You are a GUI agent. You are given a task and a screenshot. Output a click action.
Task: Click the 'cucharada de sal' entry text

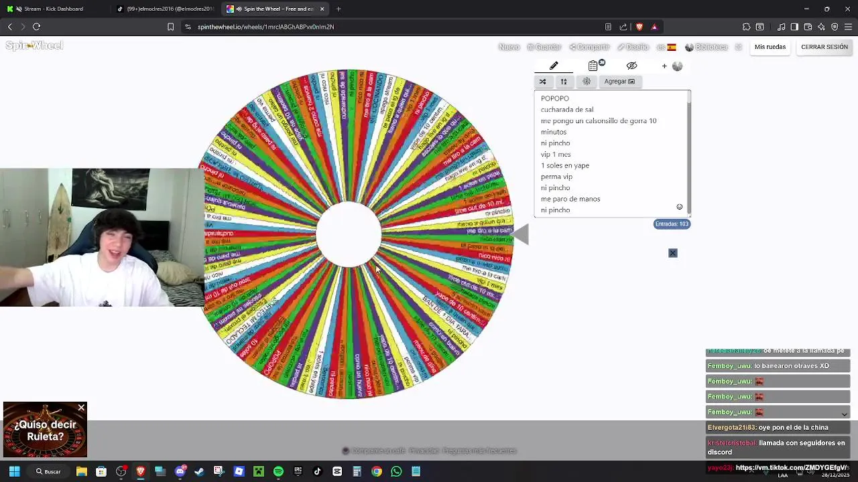(x=567, y=110)
